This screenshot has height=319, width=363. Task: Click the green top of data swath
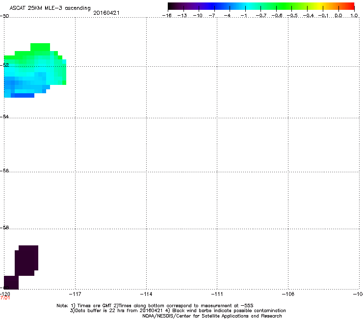click(40, 47)
